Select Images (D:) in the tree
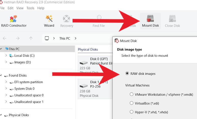 point(23,62)
